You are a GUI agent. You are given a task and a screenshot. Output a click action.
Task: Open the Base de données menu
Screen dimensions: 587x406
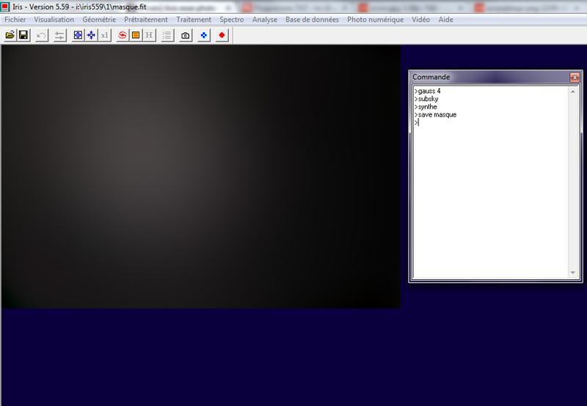click(x=313, y=20)
